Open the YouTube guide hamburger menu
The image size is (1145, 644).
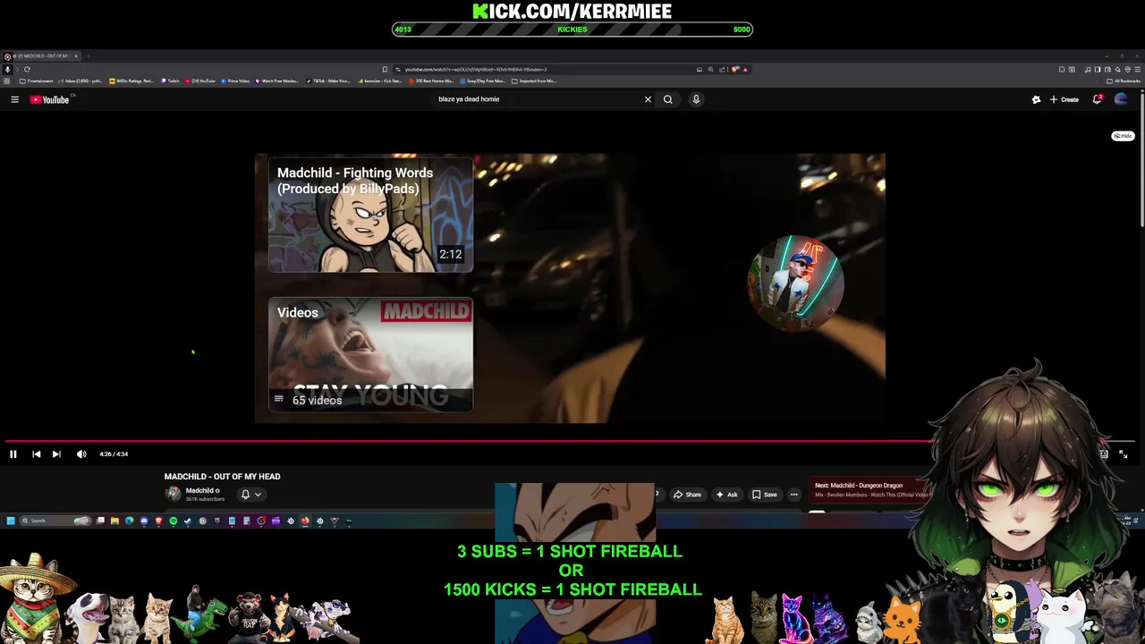[x=14, y=99]
